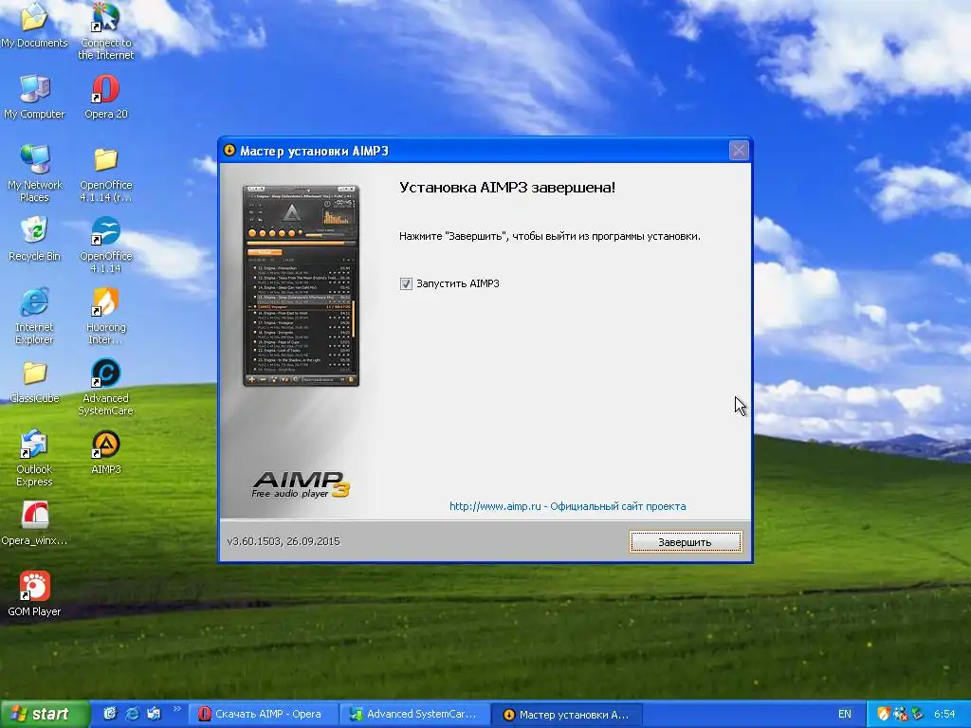Screen dimensions: 971x728
Task: Launch Advanced SystemCare desktop shortcut
Action: pyautogui.click(x=106, y=388)
